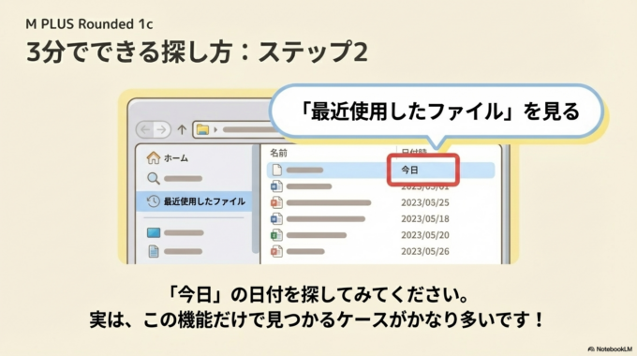Click the magnifier search icon in sidebar
Viewport: 637px width, 356px height.
(x=153, y=178)
